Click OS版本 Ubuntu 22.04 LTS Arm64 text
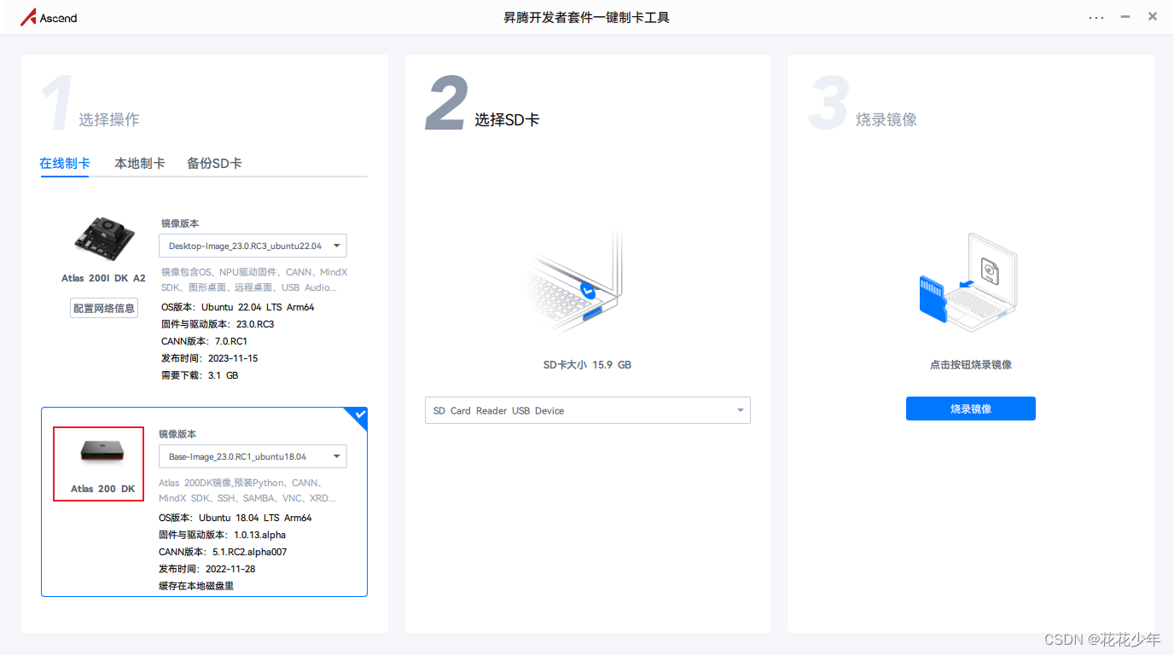The height and width of the screenshot is (655, 1174). 237,307
